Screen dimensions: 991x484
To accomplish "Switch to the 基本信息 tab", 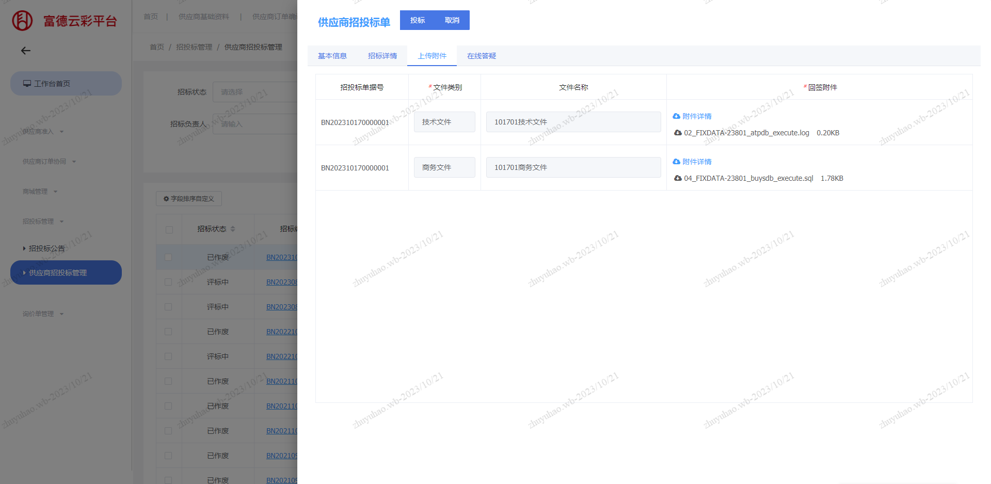I will point(332,56).
